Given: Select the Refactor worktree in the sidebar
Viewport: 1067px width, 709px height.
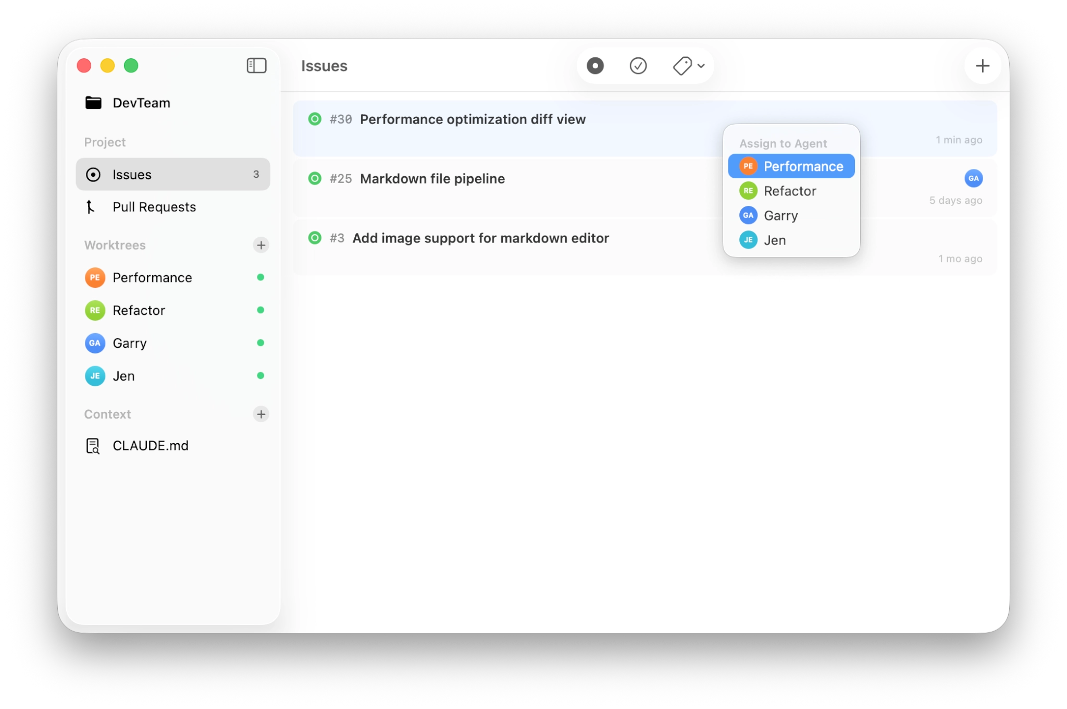Looking at the screenshot, I should pyautogui.click(x=139, y=310).
